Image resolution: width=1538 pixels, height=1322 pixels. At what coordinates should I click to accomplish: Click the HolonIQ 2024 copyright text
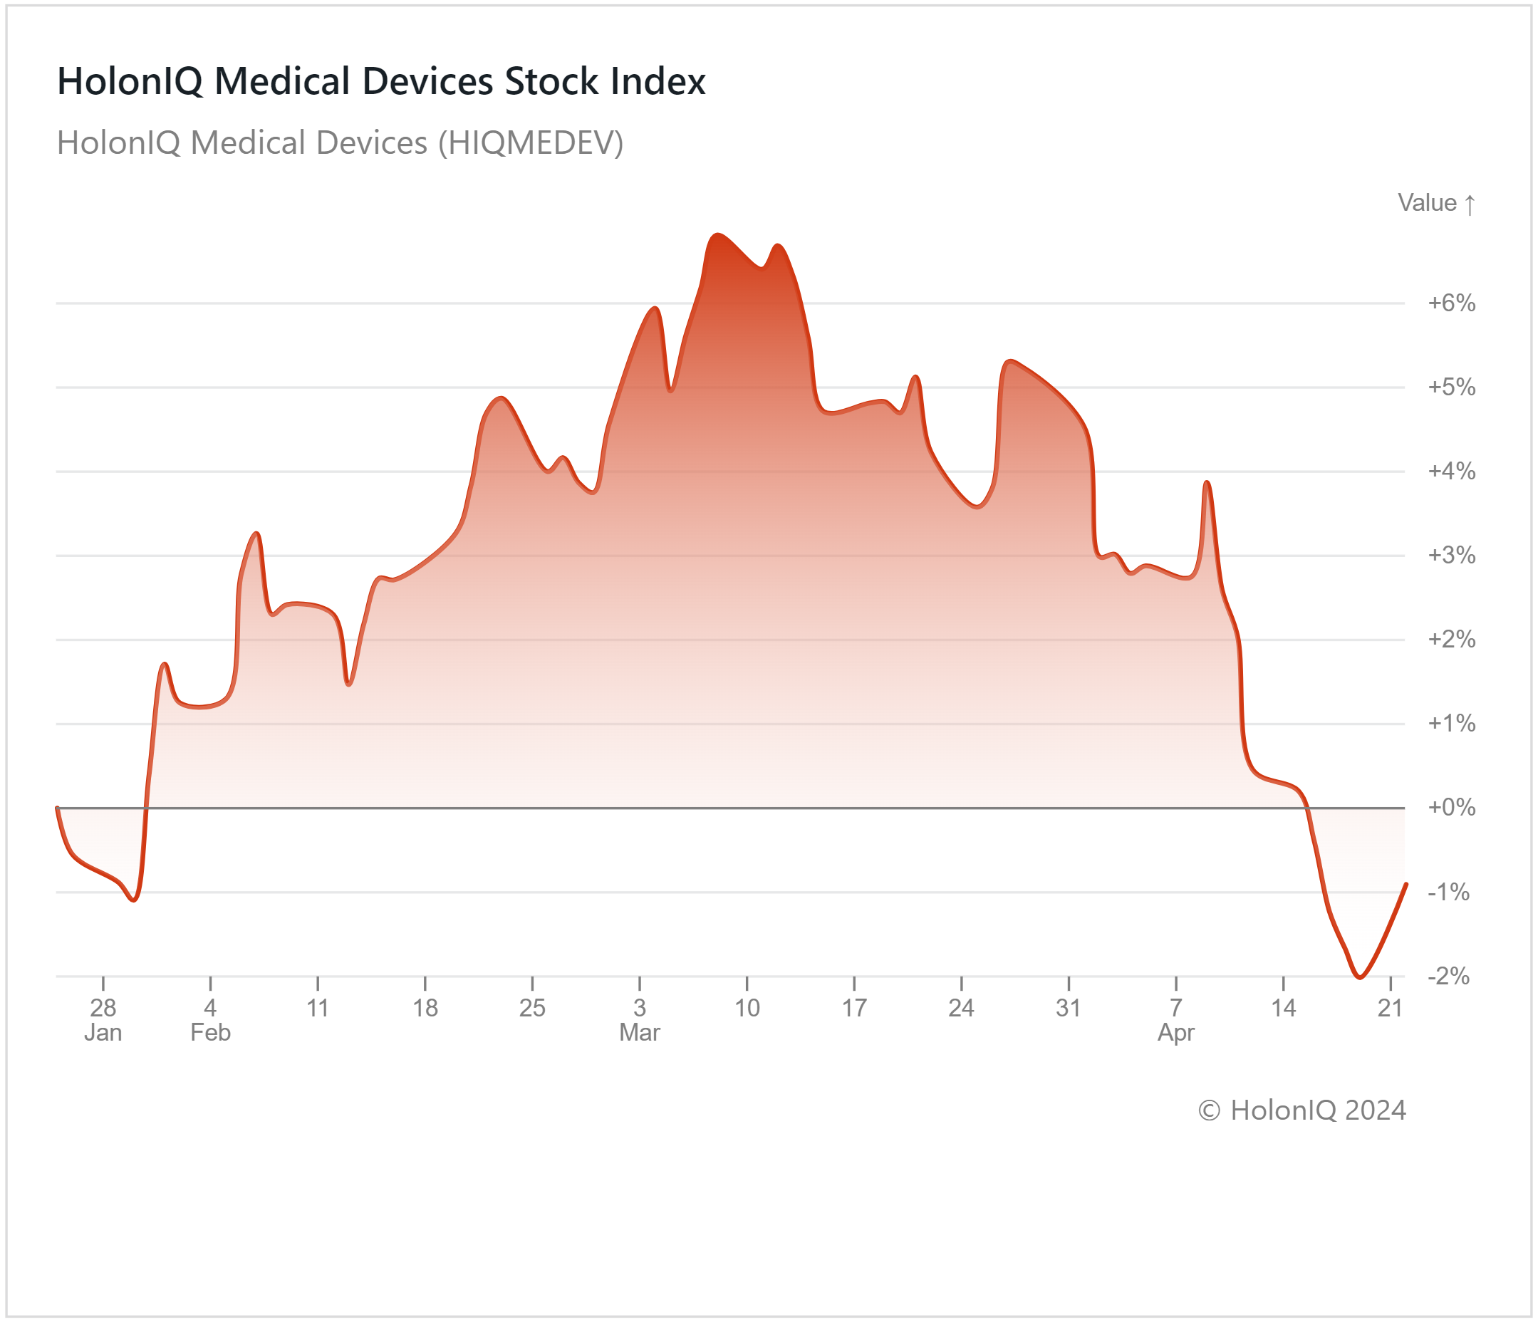(x=1302, y=1110)
